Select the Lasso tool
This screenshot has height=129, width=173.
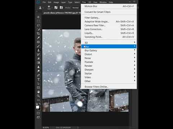(38, 25)
